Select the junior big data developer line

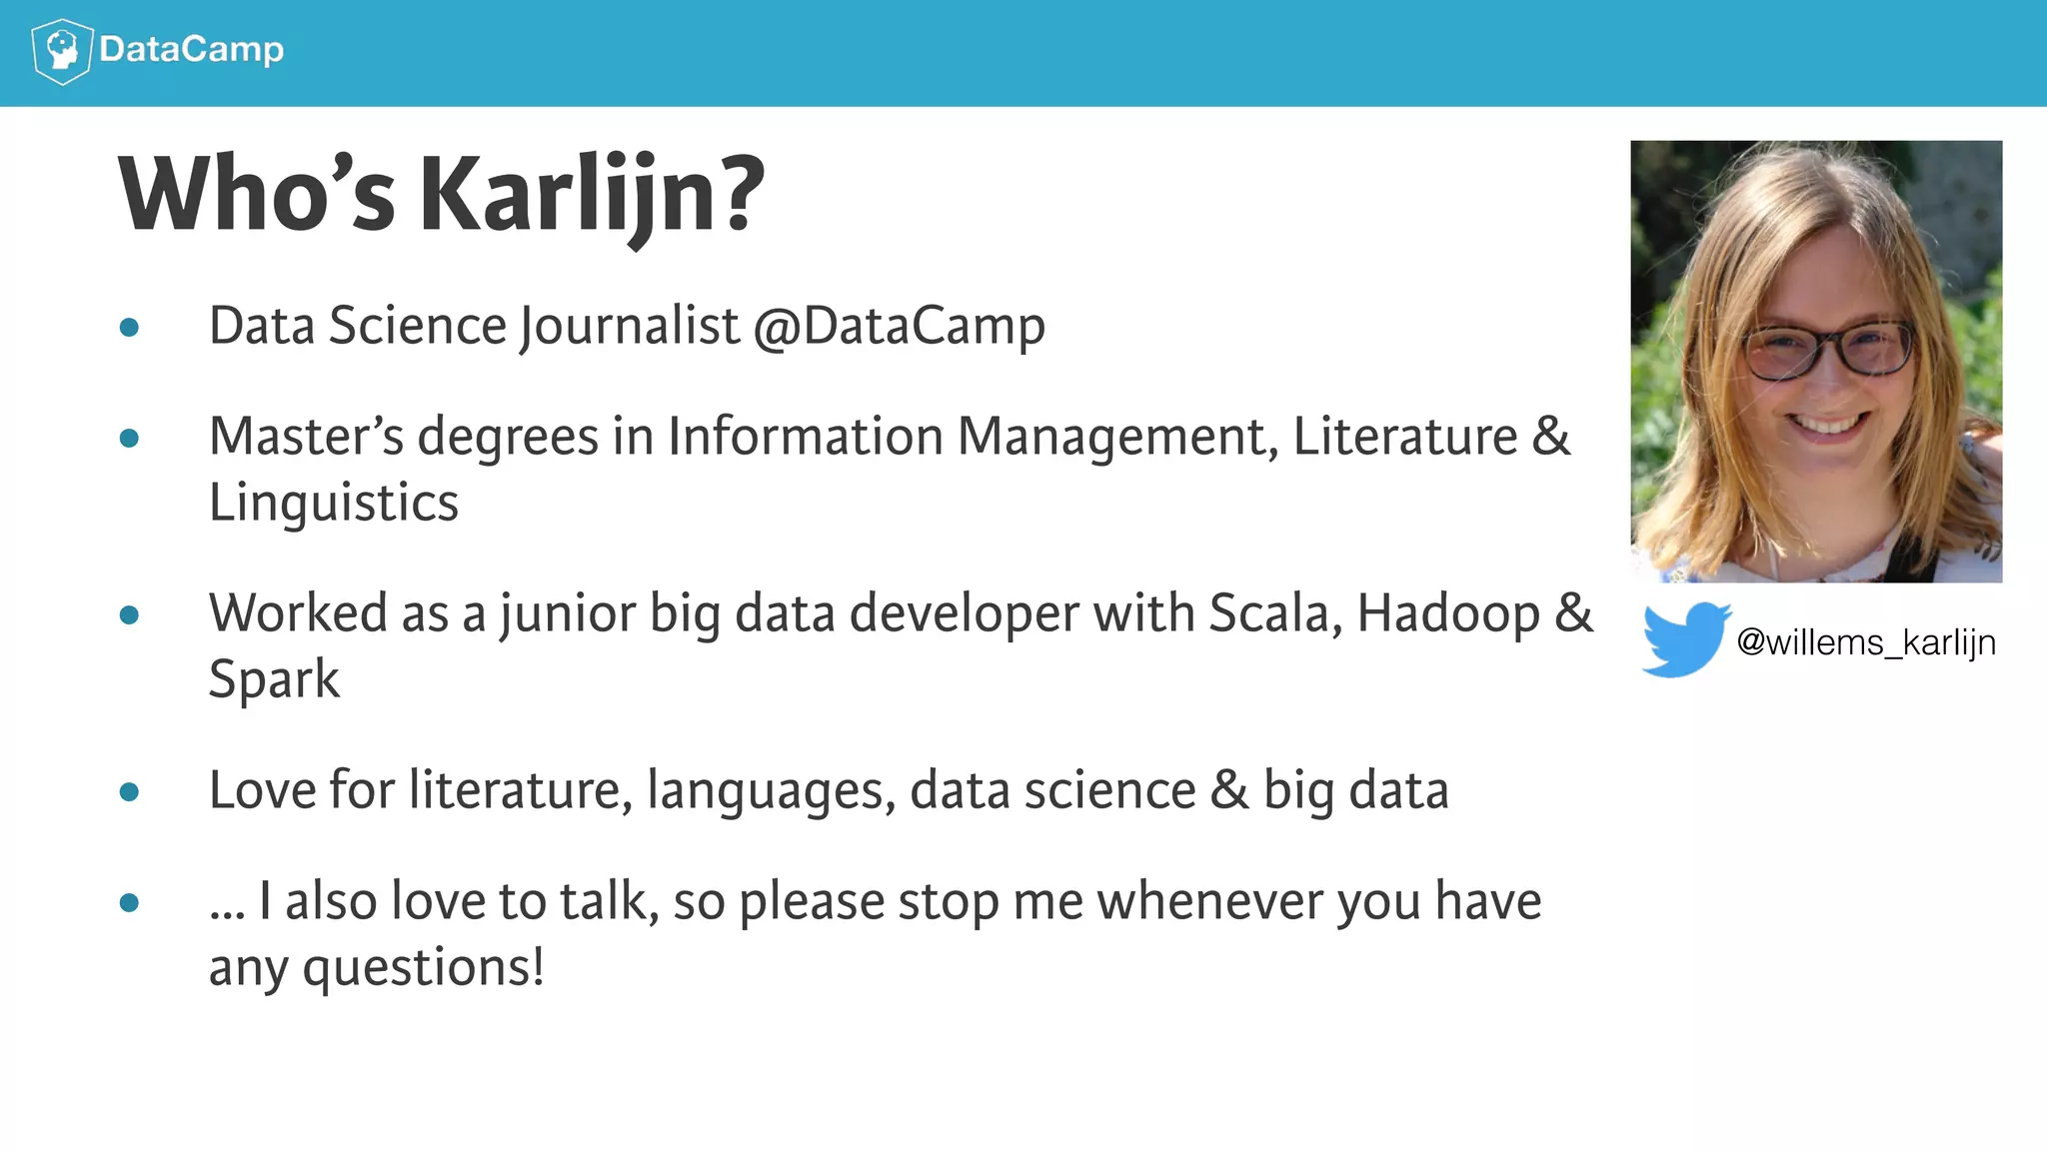(901, 613)
